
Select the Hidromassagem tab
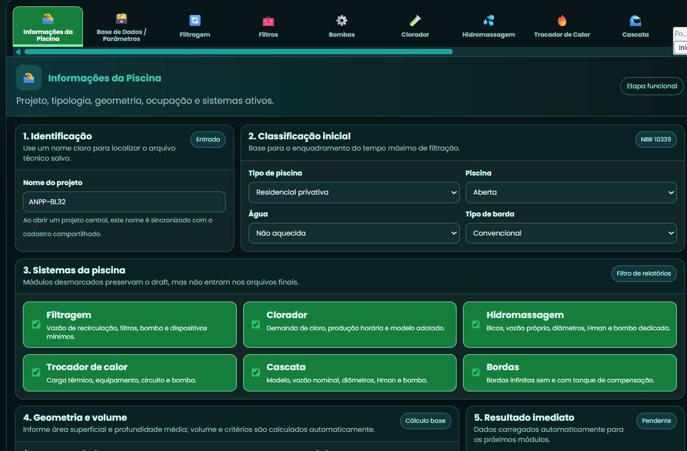489,27
